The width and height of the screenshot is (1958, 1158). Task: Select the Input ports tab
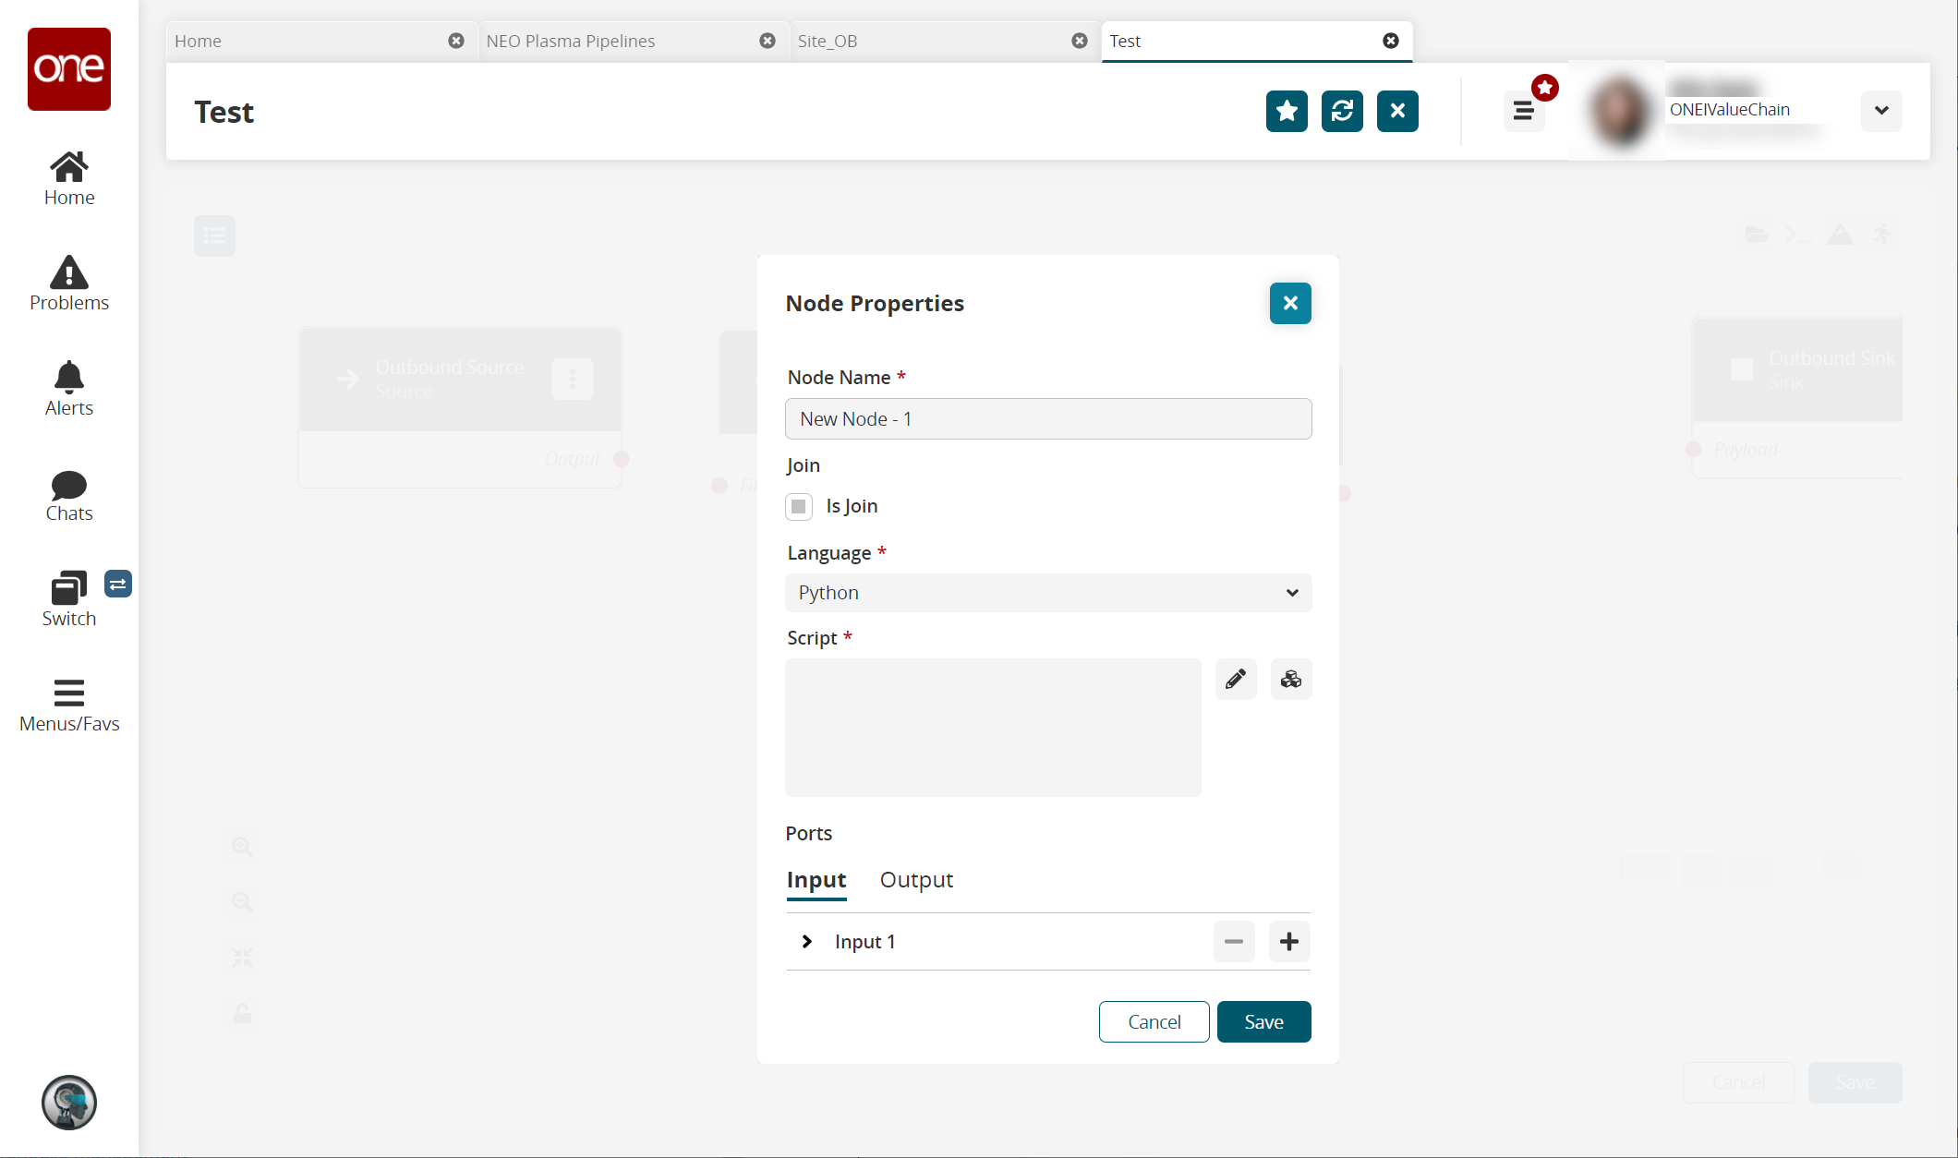click(x=816, y=879)
